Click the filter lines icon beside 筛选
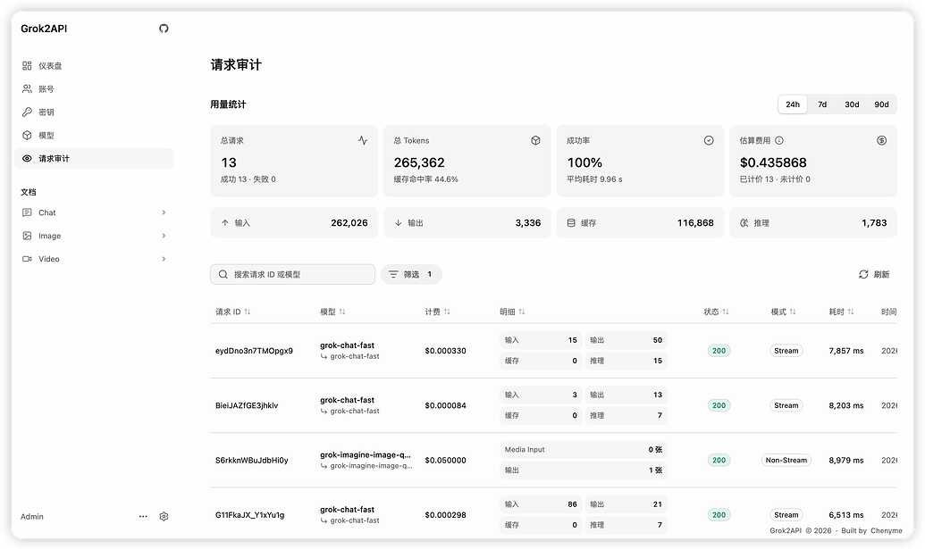The image size is (925, 549). 393,275
